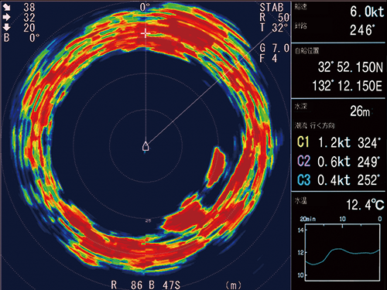
Task: Click the white cross target marker
Action: click(146, 33)
